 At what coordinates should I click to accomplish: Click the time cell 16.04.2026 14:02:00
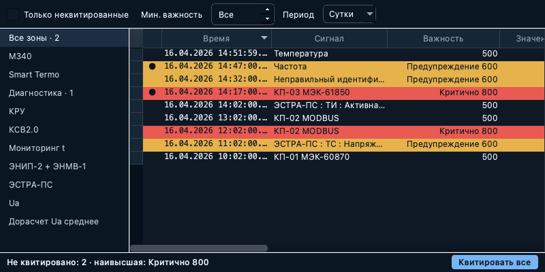pyautogui.click(x=216, y=105)
